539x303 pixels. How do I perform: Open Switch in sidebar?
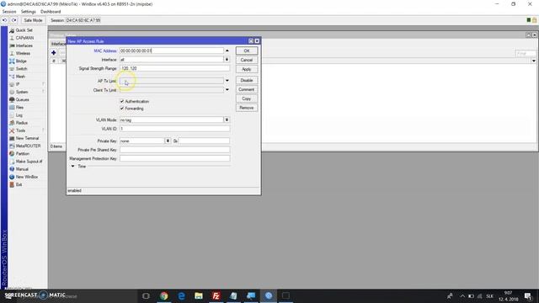point(21,69)
